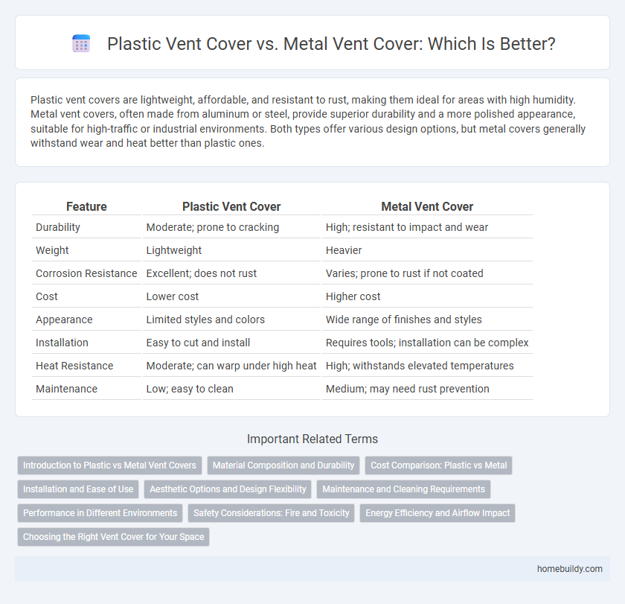
Task: Click the calendar icon beside the title
Action: [80, 44]
